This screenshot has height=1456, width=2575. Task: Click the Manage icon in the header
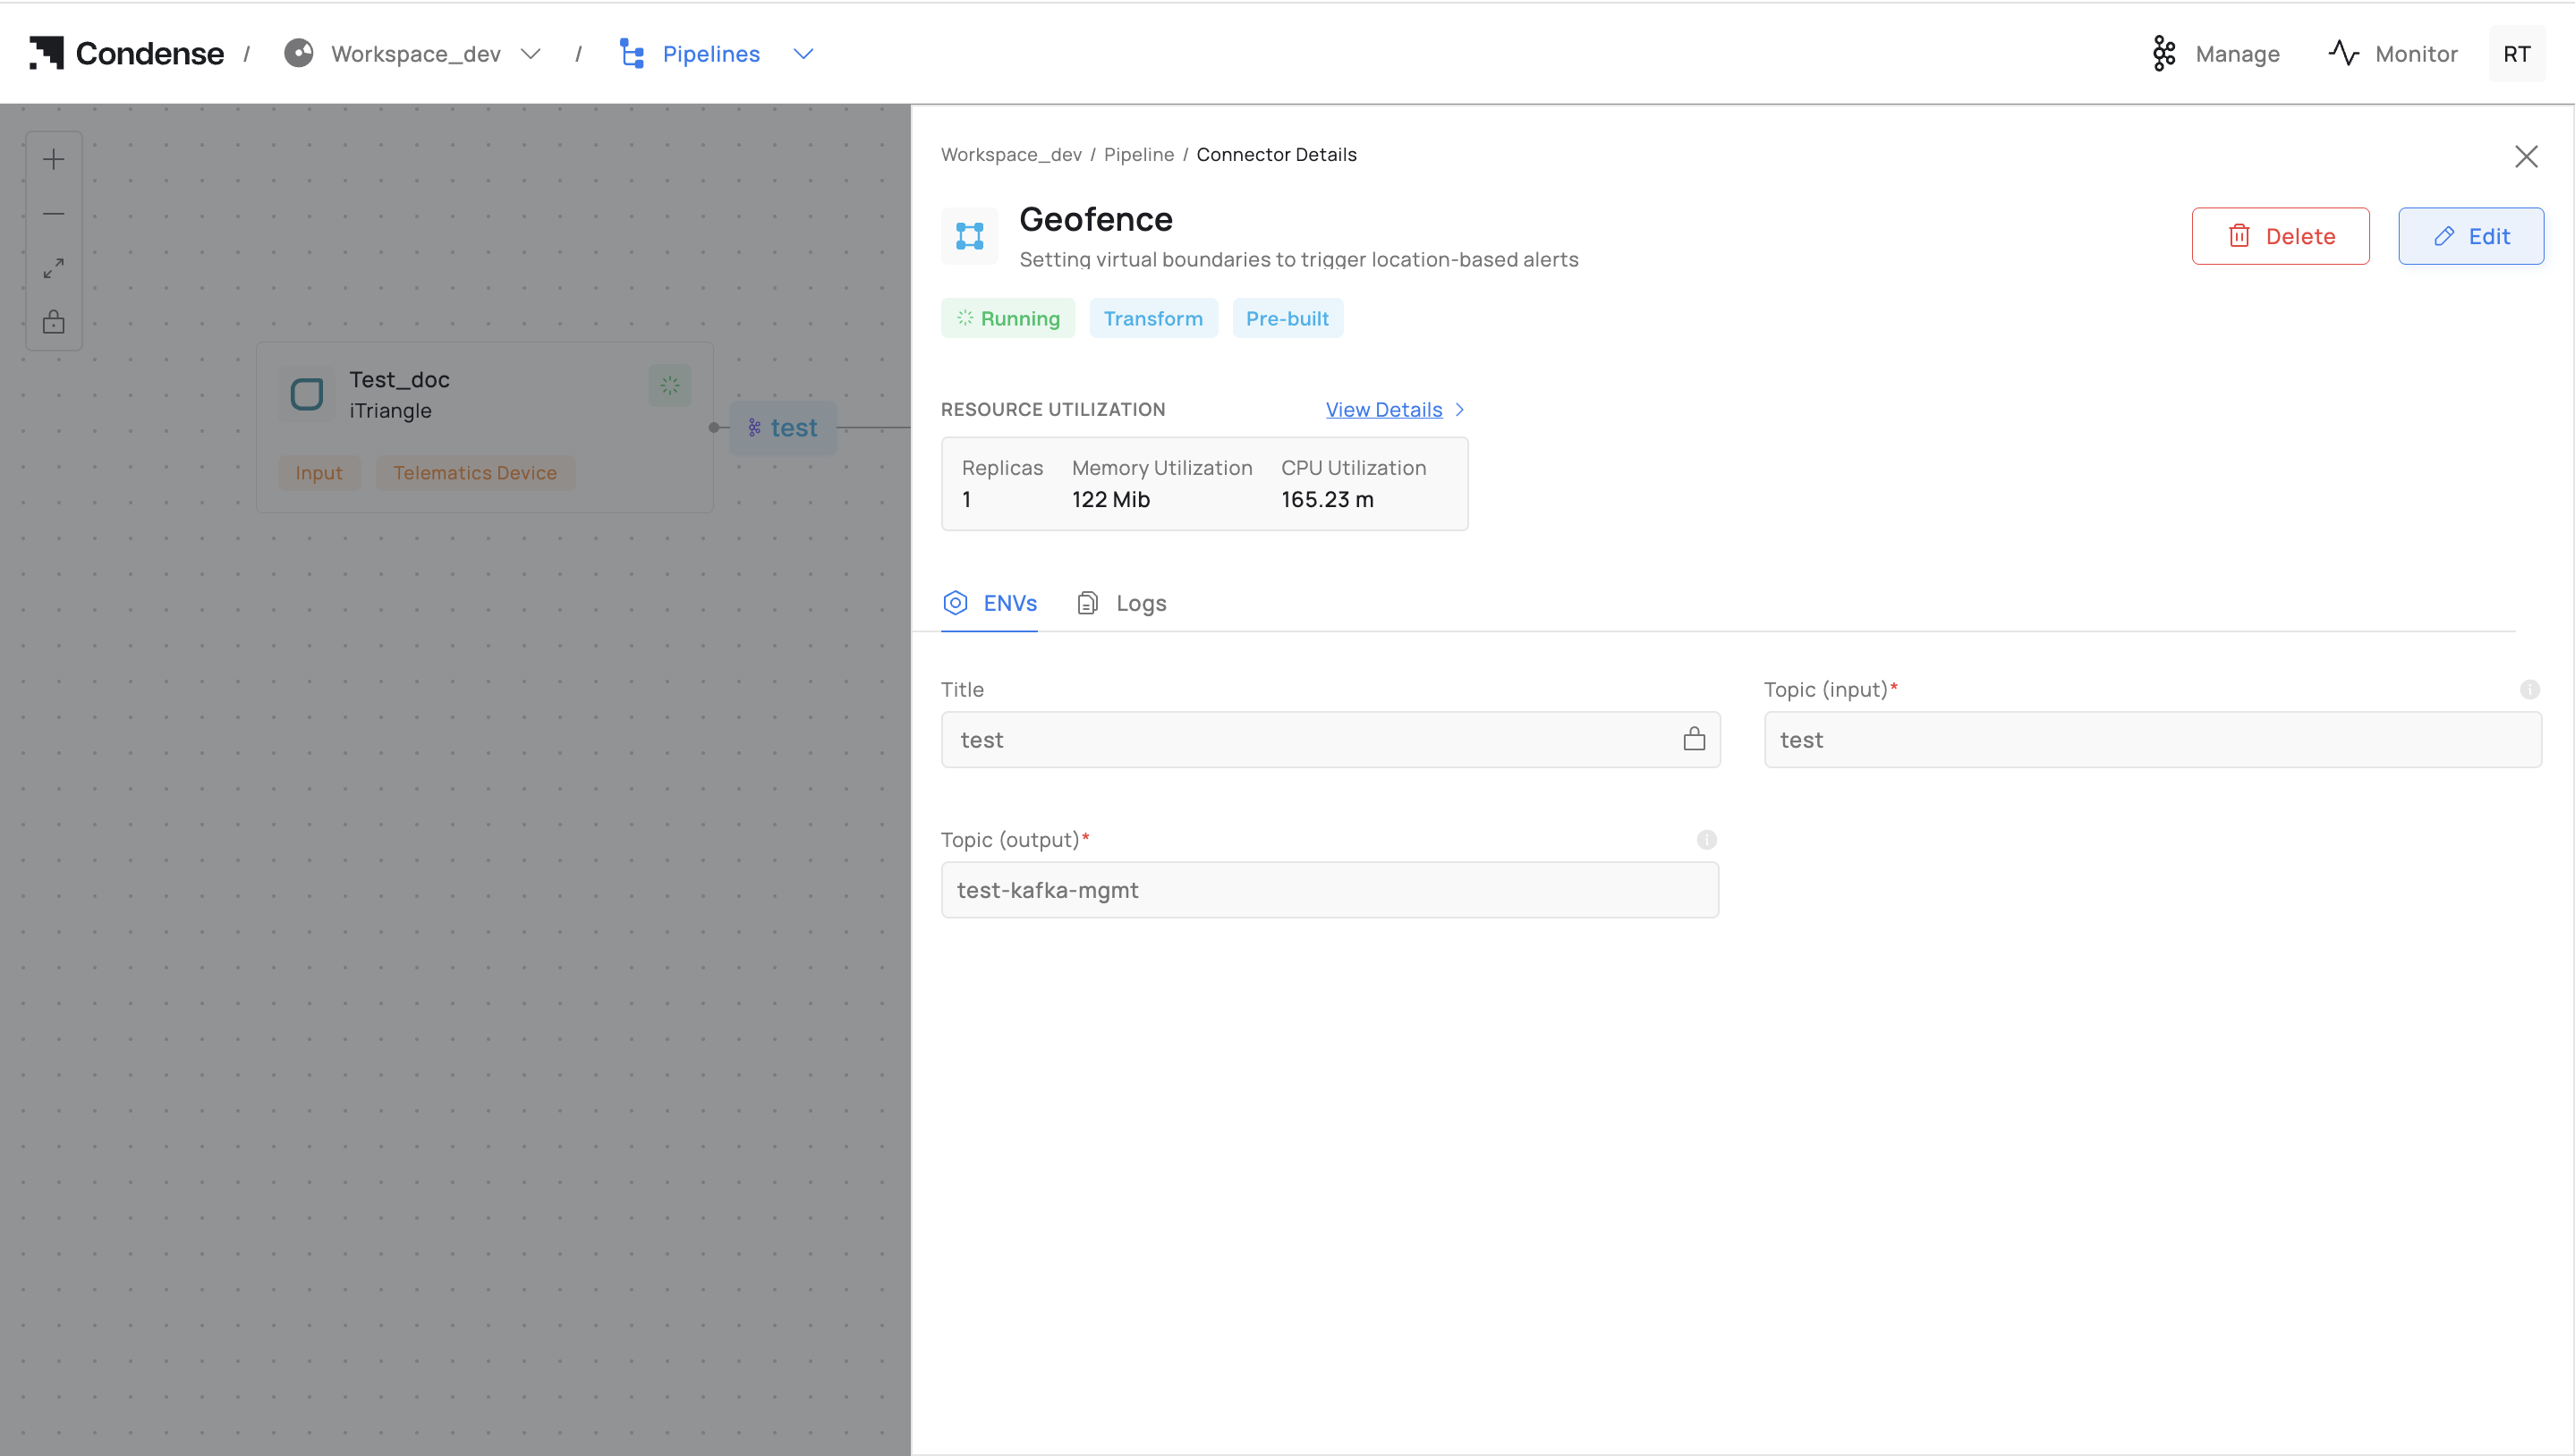click(x=2163, y=54)
